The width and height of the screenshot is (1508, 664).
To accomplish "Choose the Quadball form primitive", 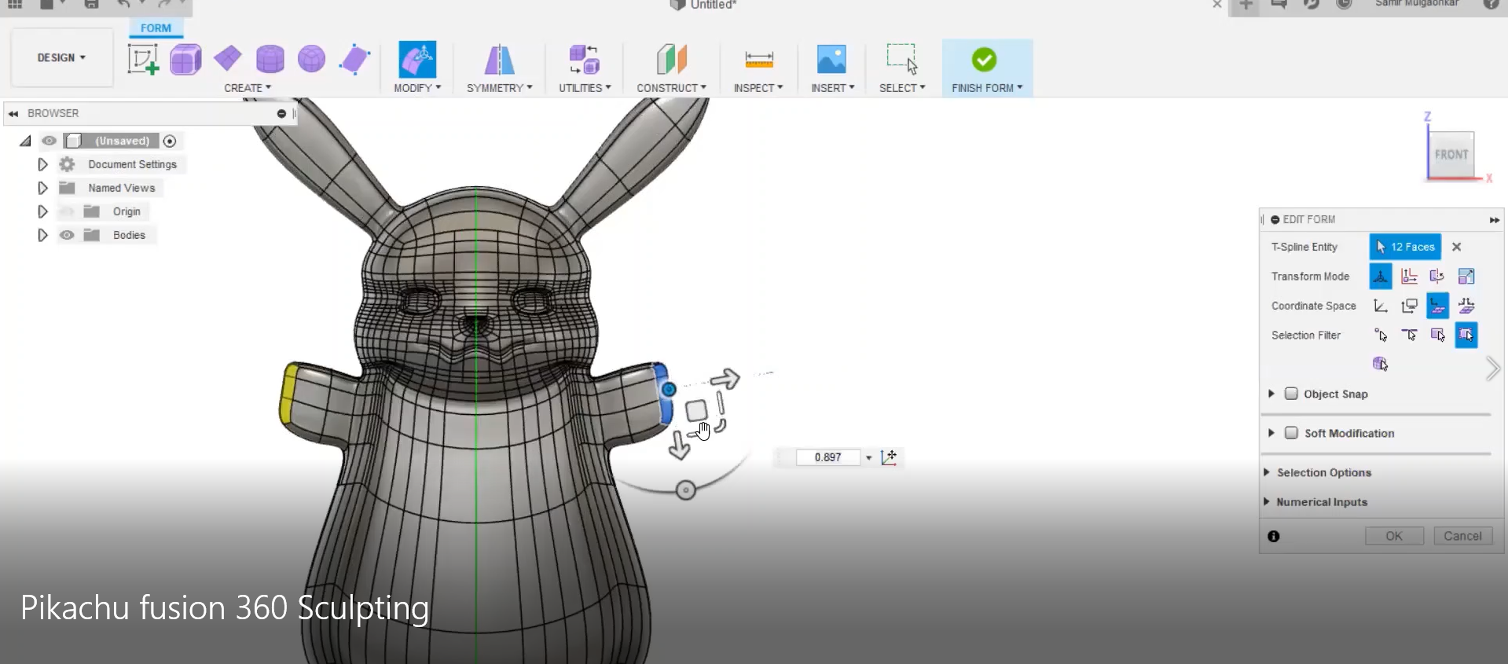I will point(312,58).
